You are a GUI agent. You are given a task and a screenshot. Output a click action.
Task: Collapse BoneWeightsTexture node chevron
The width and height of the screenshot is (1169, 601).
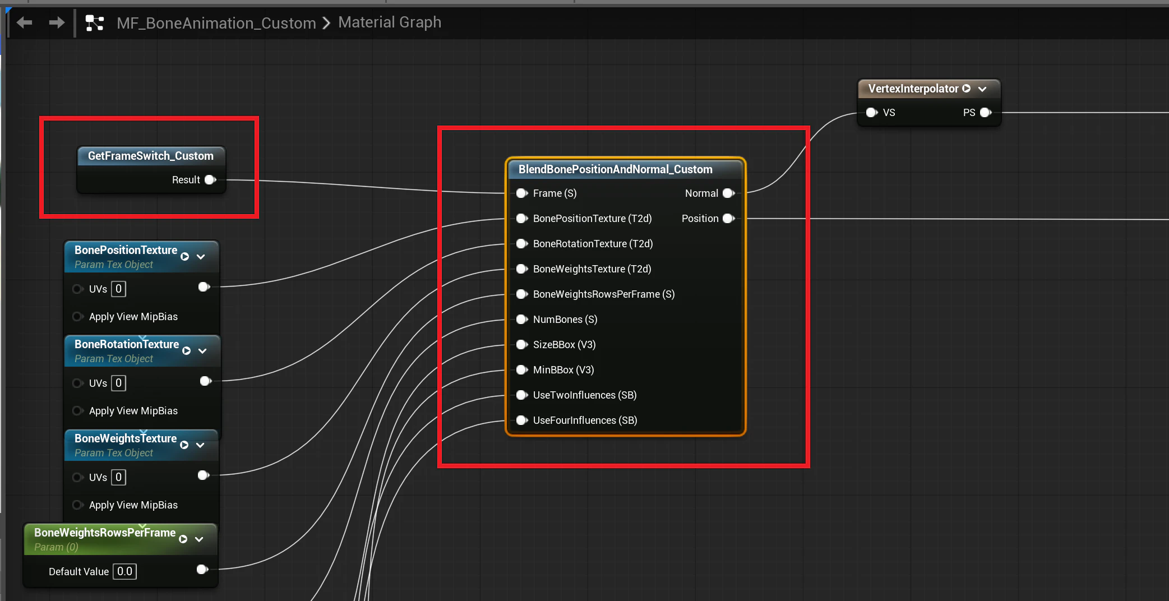[200, 445]
